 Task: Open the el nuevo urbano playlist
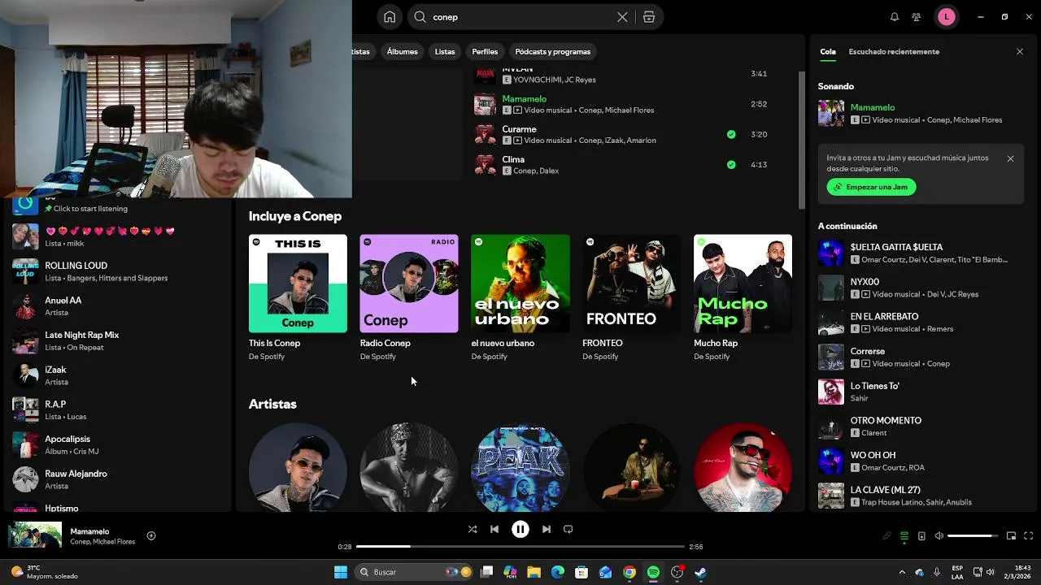point(520,298)
